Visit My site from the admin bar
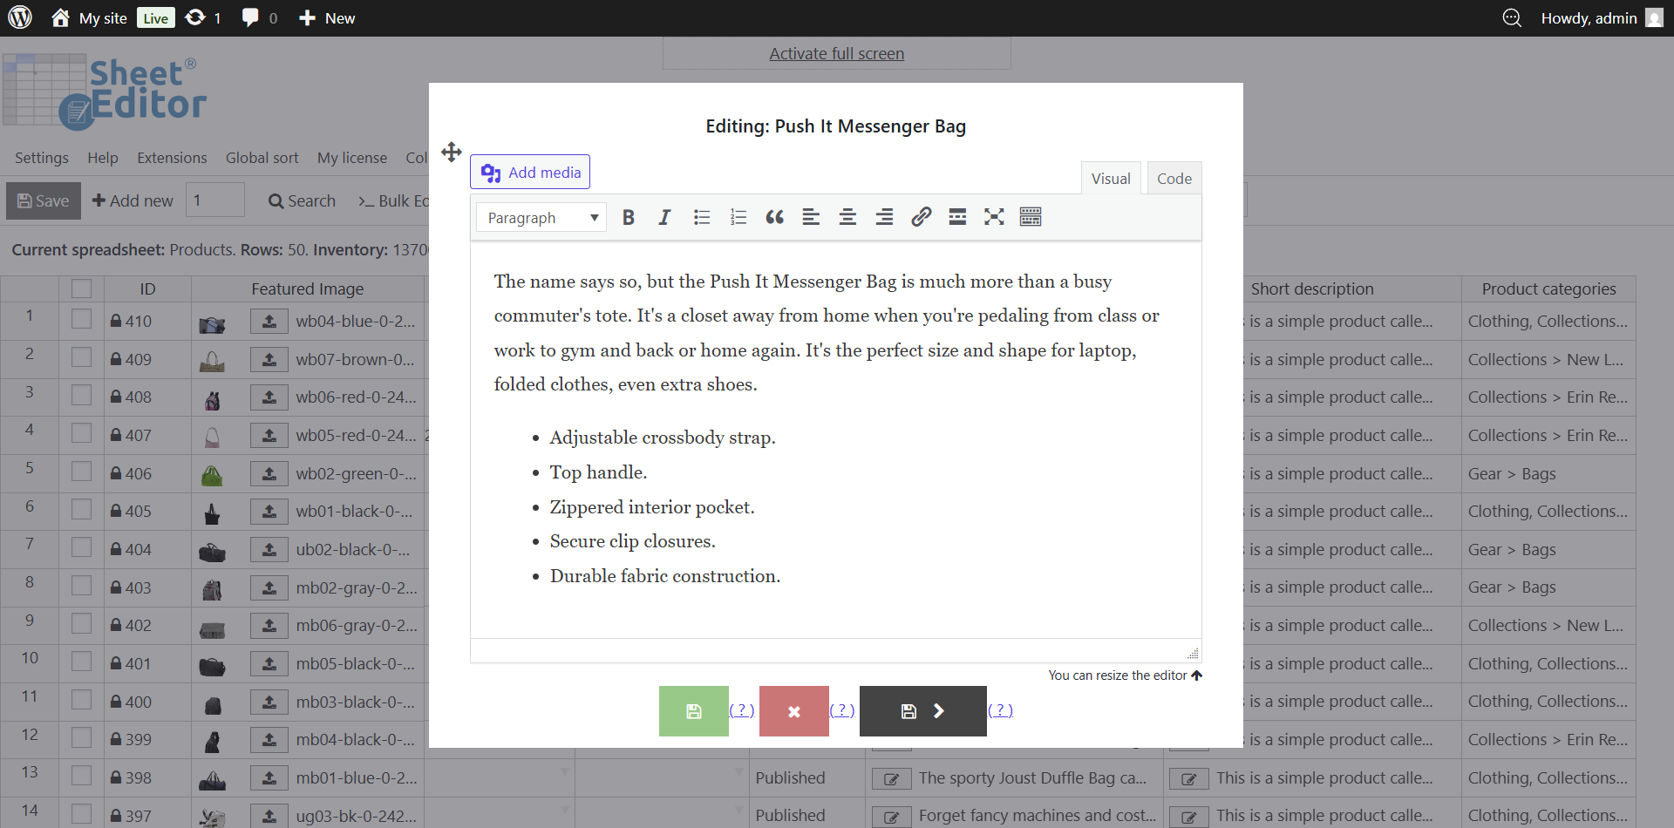The image size is (1674, 828). [90, 17]
